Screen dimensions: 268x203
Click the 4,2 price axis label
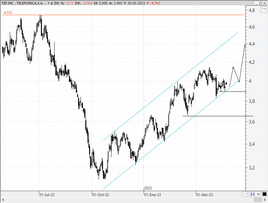[252, 62]
